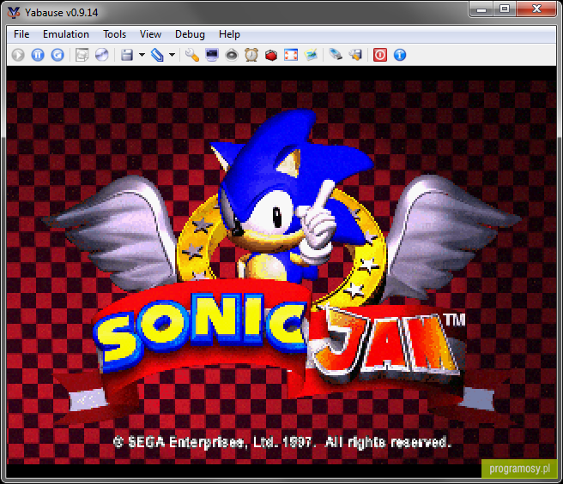This screenshot has height=484, width=563.
Task: Click the save state floppy icon
Action: 127,55
